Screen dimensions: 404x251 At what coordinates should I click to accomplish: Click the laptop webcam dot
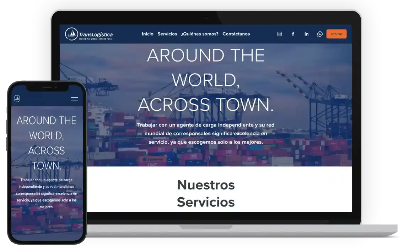[x=206, y=17]
